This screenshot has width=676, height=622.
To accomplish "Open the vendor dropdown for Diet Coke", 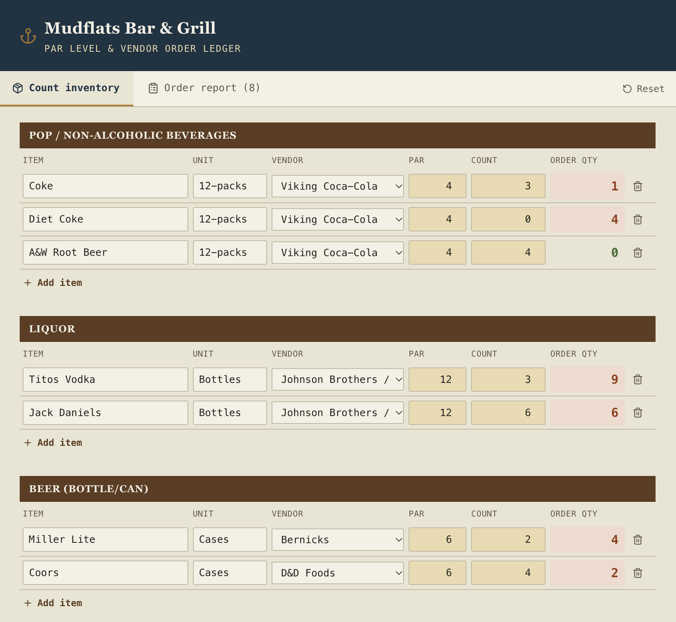I will tap(338, 219).
